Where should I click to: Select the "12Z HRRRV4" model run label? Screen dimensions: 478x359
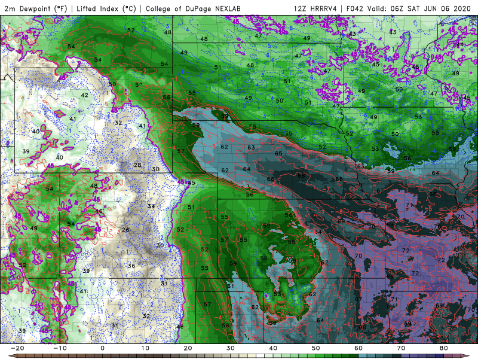click(x=315, y=8)
